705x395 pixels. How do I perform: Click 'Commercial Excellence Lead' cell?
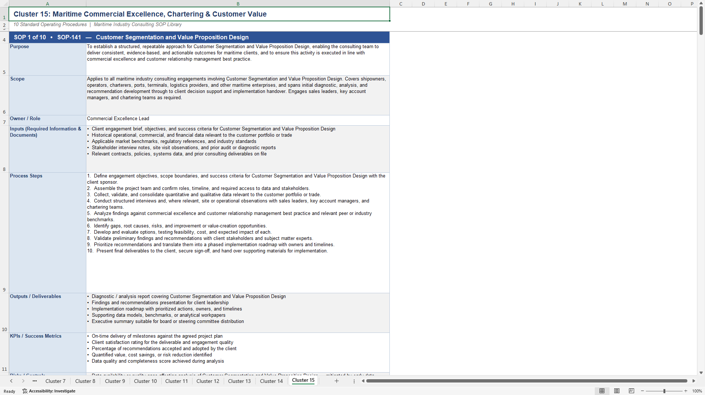(x=238, y=120)
